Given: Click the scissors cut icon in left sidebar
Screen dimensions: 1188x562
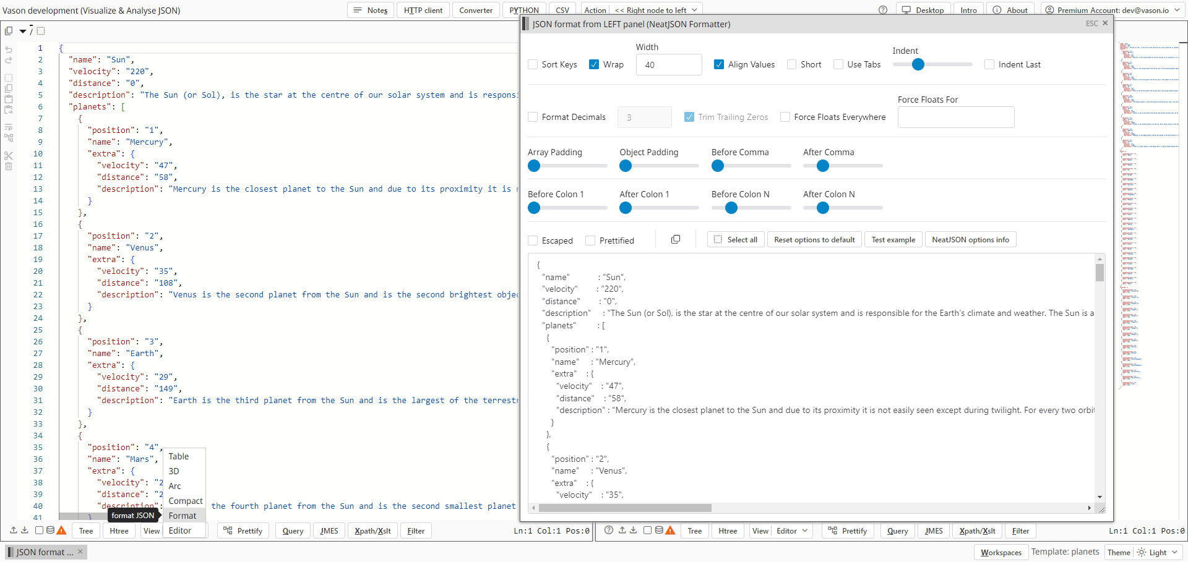Looking at the screenshot, I should 9,155.
